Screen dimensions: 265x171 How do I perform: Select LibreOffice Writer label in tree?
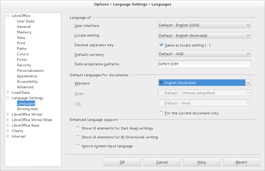click(27, 114)
